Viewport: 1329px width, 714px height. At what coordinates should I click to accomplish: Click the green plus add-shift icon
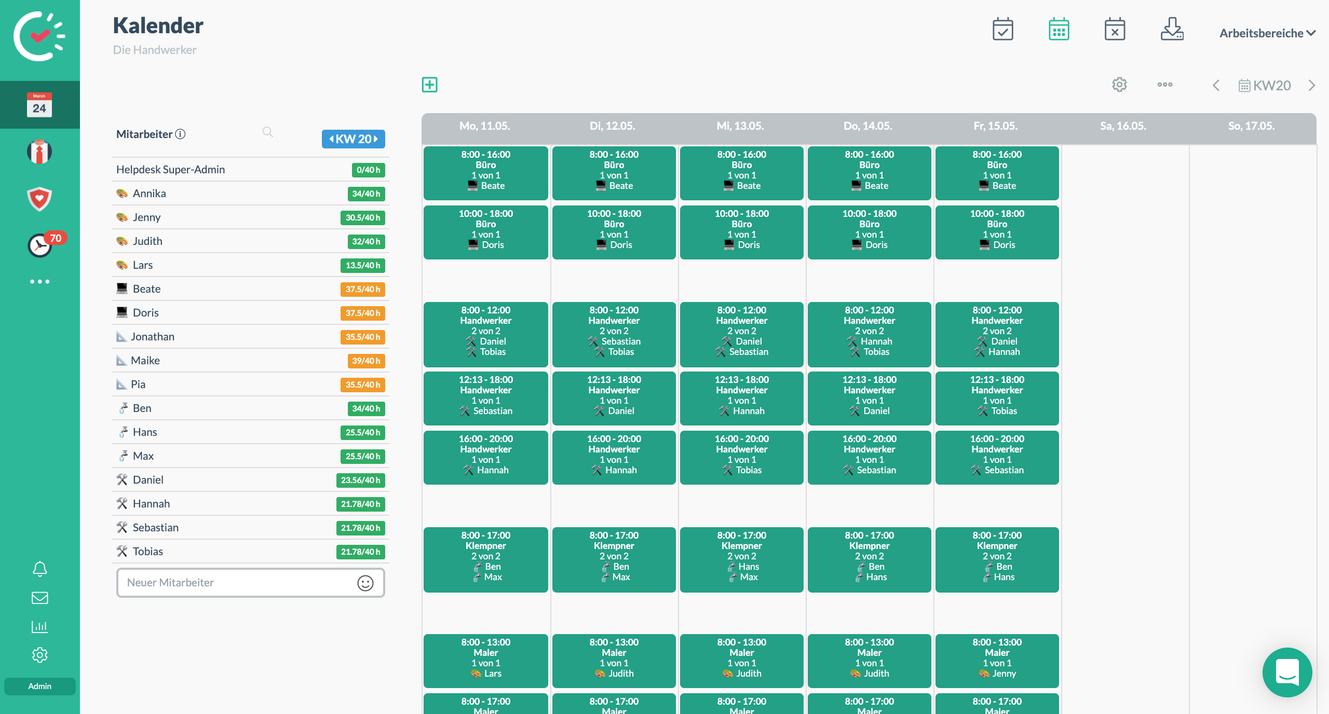(x=429, y=85)
